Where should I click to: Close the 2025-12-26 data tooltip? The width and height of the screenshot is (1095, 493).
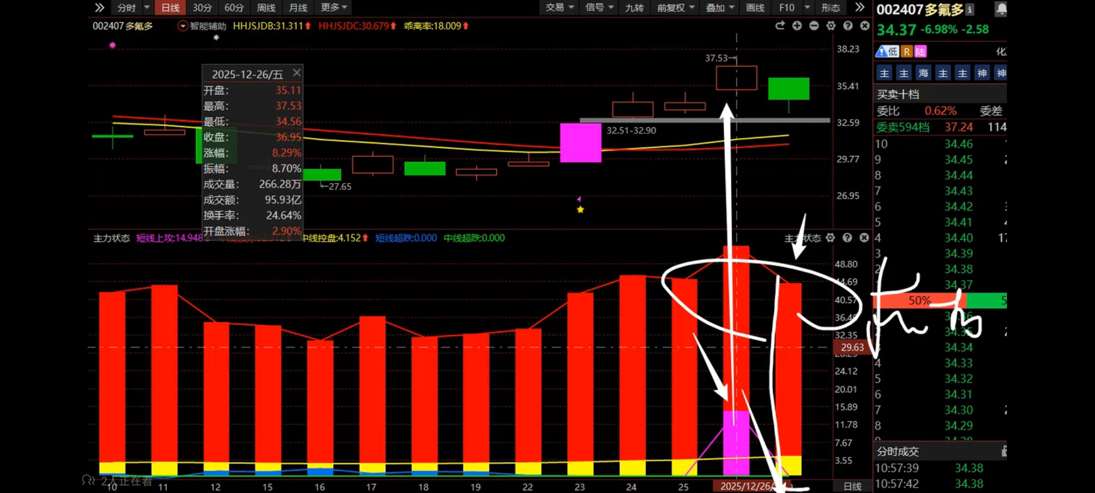(297, 73)
